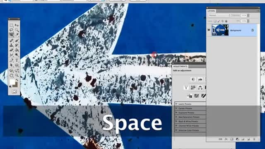The width and height of the screenshot is (265, 149).
Task: Select the 3D Rotate tool
Action: point(12,71)
